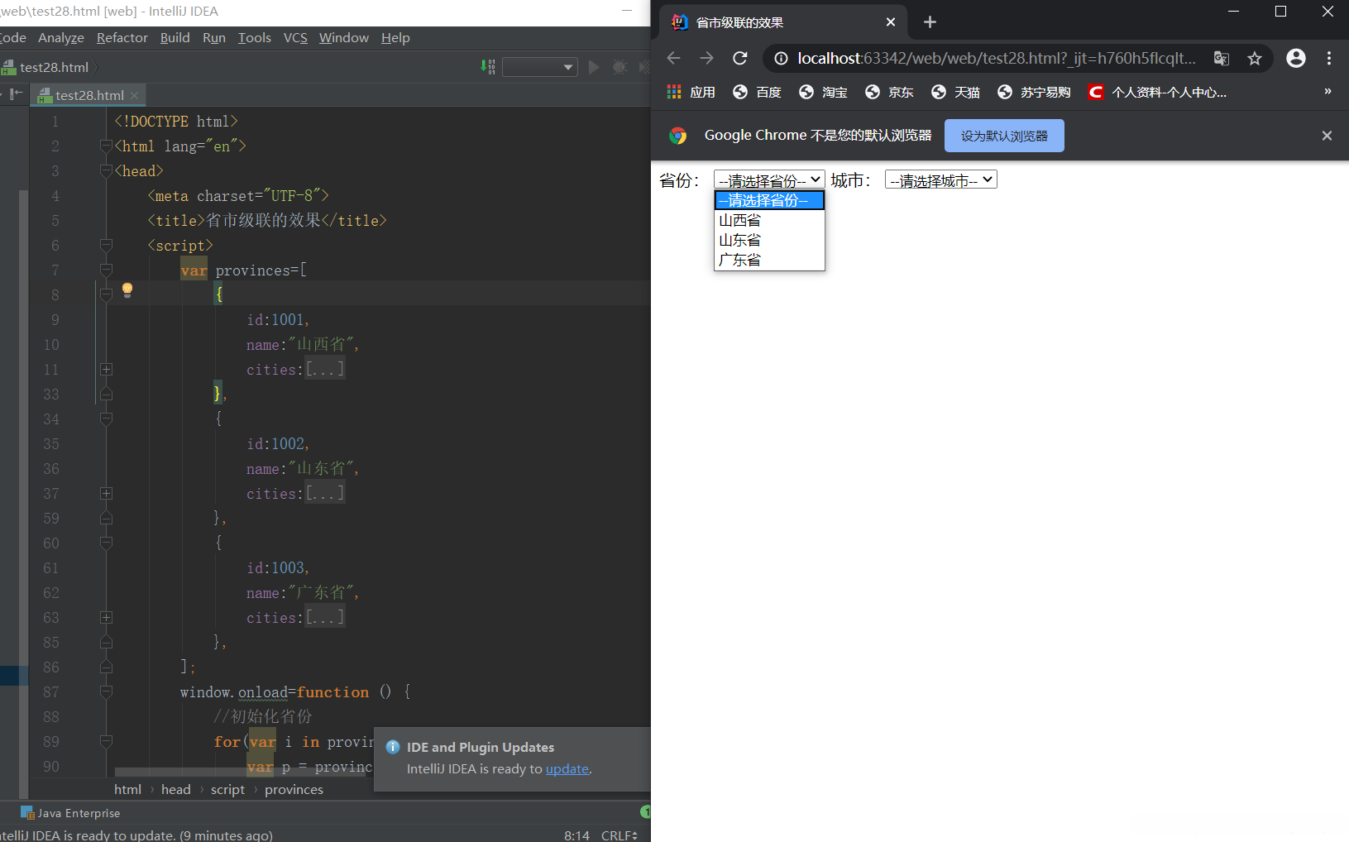Click the site information icon in address bar
Image resolution: width=1349 pixels, height=842 pixels.
pos(781,58)
